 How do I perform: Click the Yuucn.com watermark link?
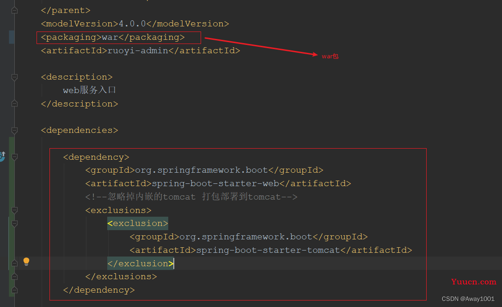473,282
